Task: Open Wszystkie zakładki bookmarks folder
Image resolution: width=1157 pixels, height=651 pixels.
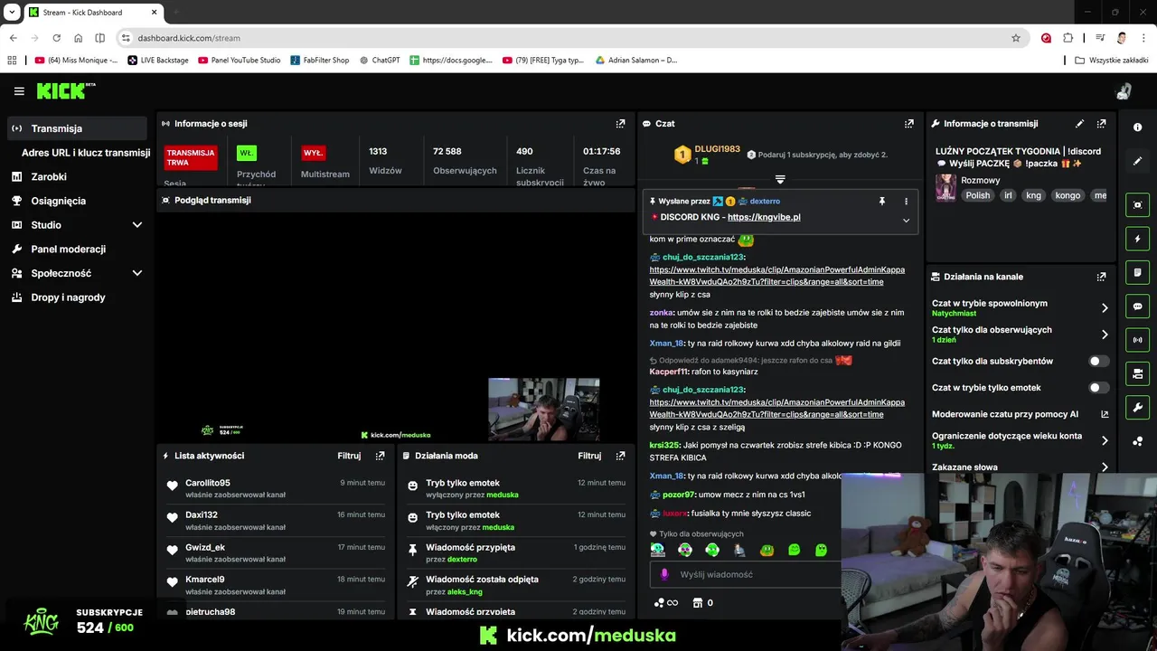Action: click(x=1111, y=61)
